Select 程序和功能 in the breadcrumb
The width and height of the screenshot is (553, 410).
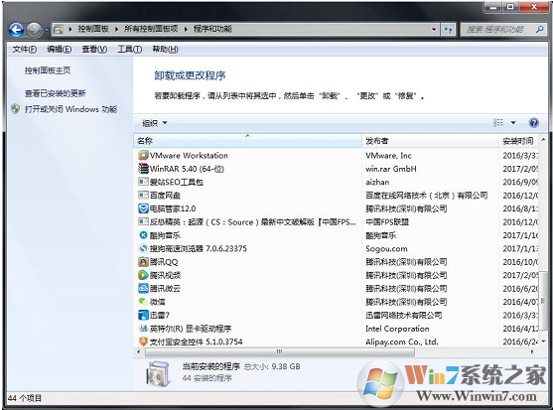[x=212, y=29]
